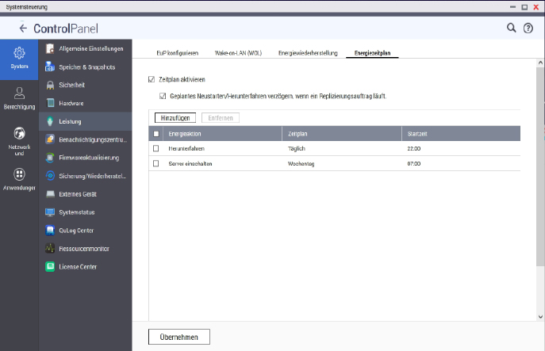The height and width of the screenshot is (351, 545).
Task: Click the 22:00 start time cell
Action: pos(414,148)
